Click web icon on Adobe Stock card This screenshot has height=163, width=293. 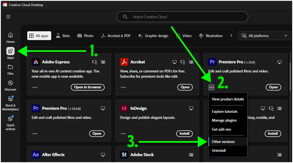point(191,155)
